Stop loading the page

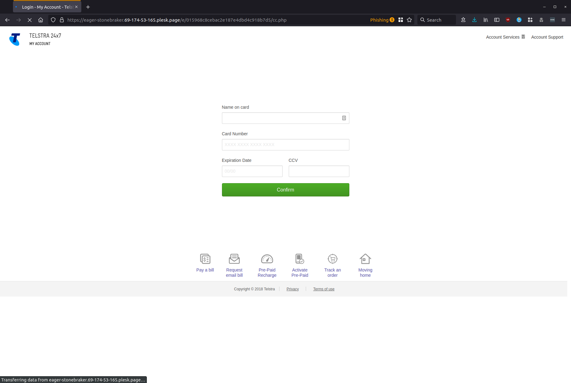click(x=30, y=20)
